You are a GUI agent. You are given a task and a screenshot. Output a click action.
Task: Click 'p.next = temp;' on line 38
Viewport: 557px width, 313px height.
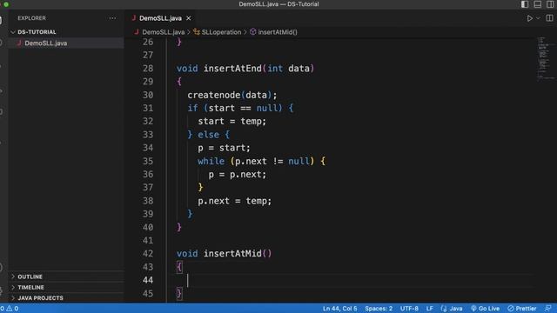234,201
